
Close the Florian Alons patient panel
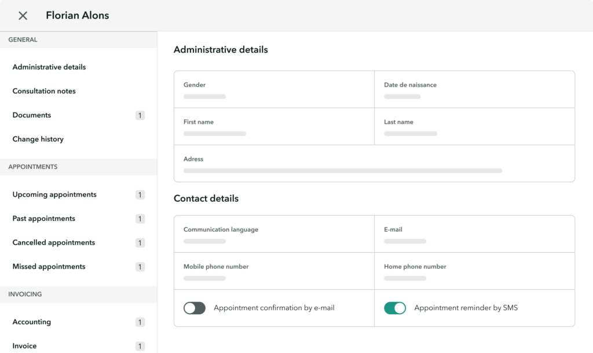click(22, 16)
